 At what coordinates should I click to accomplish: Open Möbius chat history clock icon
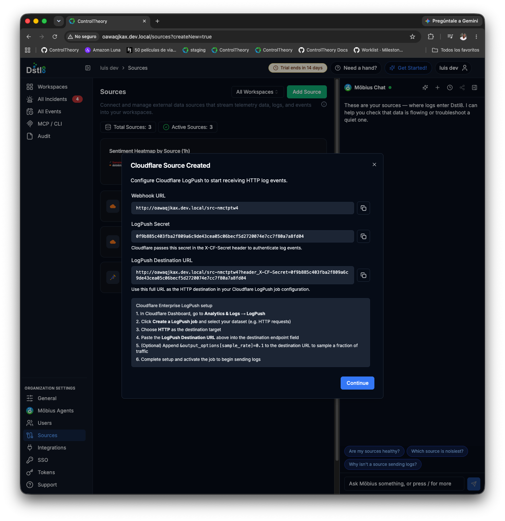pos(450,87)
